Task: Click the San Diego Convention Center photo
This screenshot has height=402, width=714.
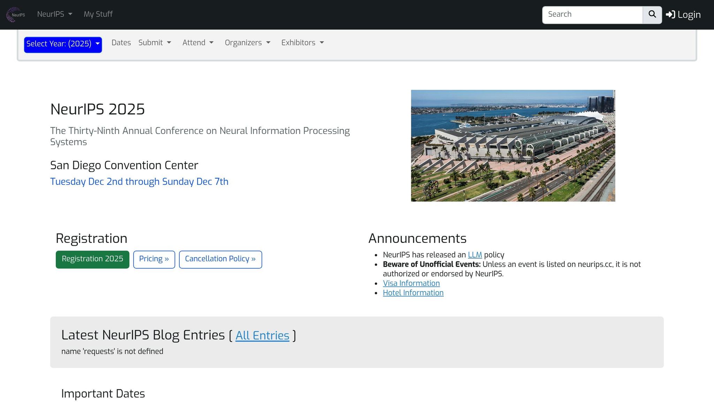Action: 513,146
